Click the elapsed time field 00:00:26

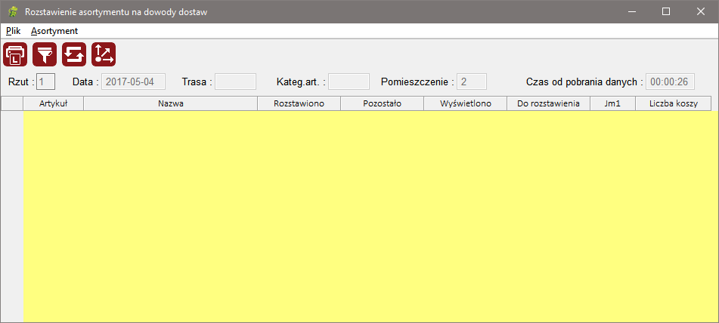[670, 82]
